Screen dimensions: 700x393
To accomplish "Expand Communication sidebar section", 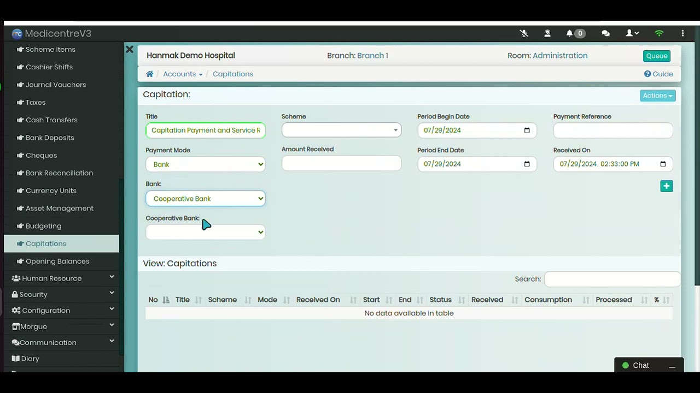I will 61,343.
